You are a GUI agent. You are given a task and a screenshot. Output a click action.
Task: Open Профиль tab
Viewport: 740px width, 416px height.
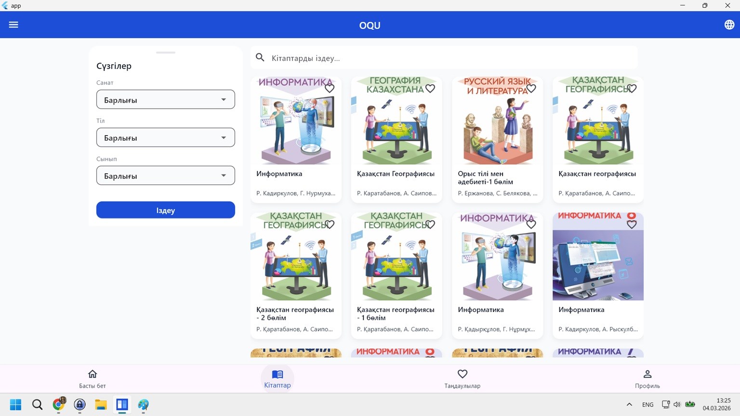pos(647,378)
